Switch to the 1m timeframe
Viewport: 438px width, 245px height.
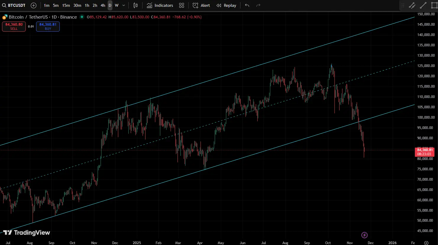46,5
